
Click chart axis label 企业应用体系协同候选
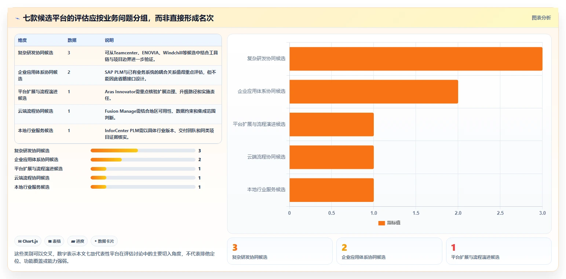click(x=262, y=91)
